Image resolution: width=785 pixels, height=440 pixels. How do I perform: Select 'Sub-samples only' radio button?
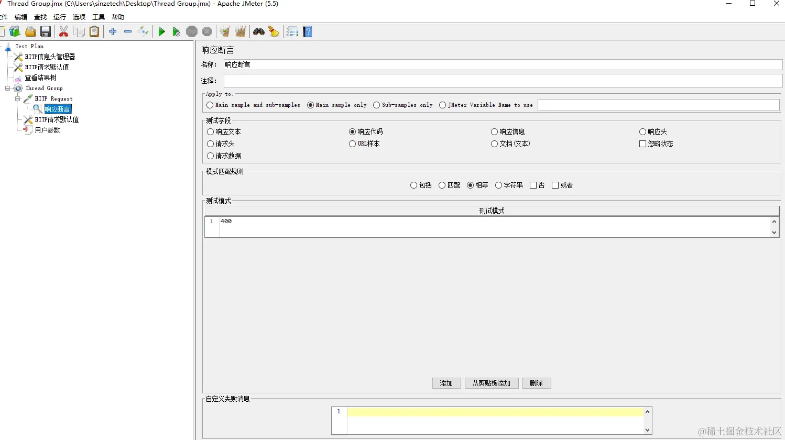tap(377, 105)
